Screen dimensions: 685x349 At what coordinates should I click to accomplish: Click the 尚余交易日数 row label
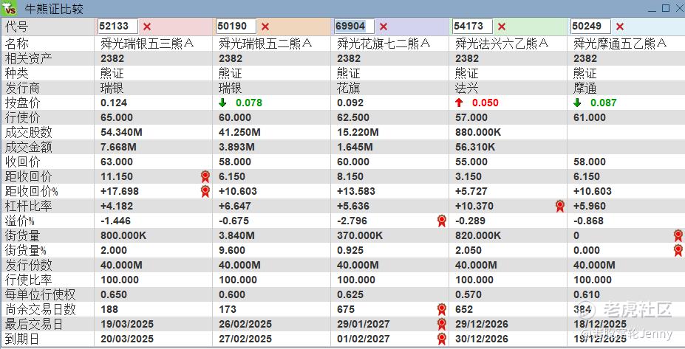pyautogui.click(x=40, y=310)
